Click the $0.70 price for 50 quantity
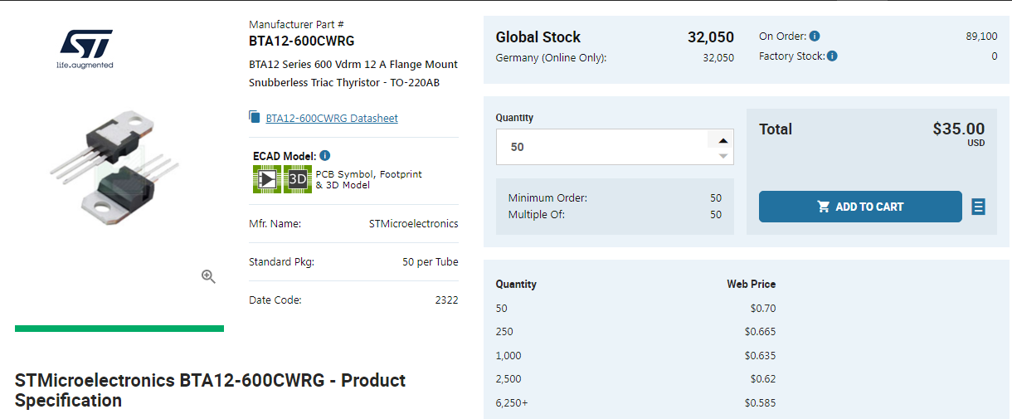 pyautogui.click(x=763, y=309)
